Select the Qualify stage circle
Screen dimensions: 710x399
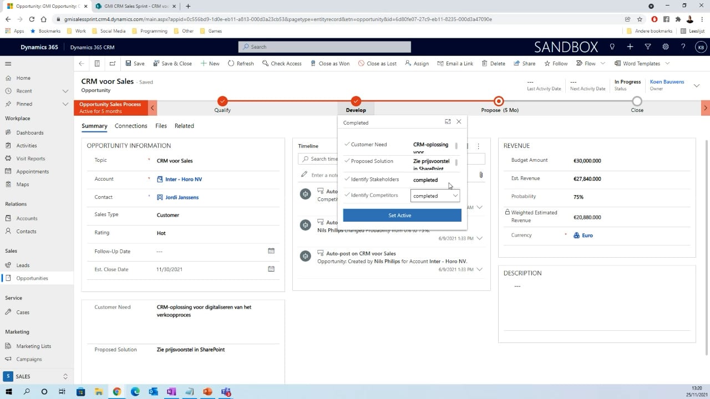[222, 101]
